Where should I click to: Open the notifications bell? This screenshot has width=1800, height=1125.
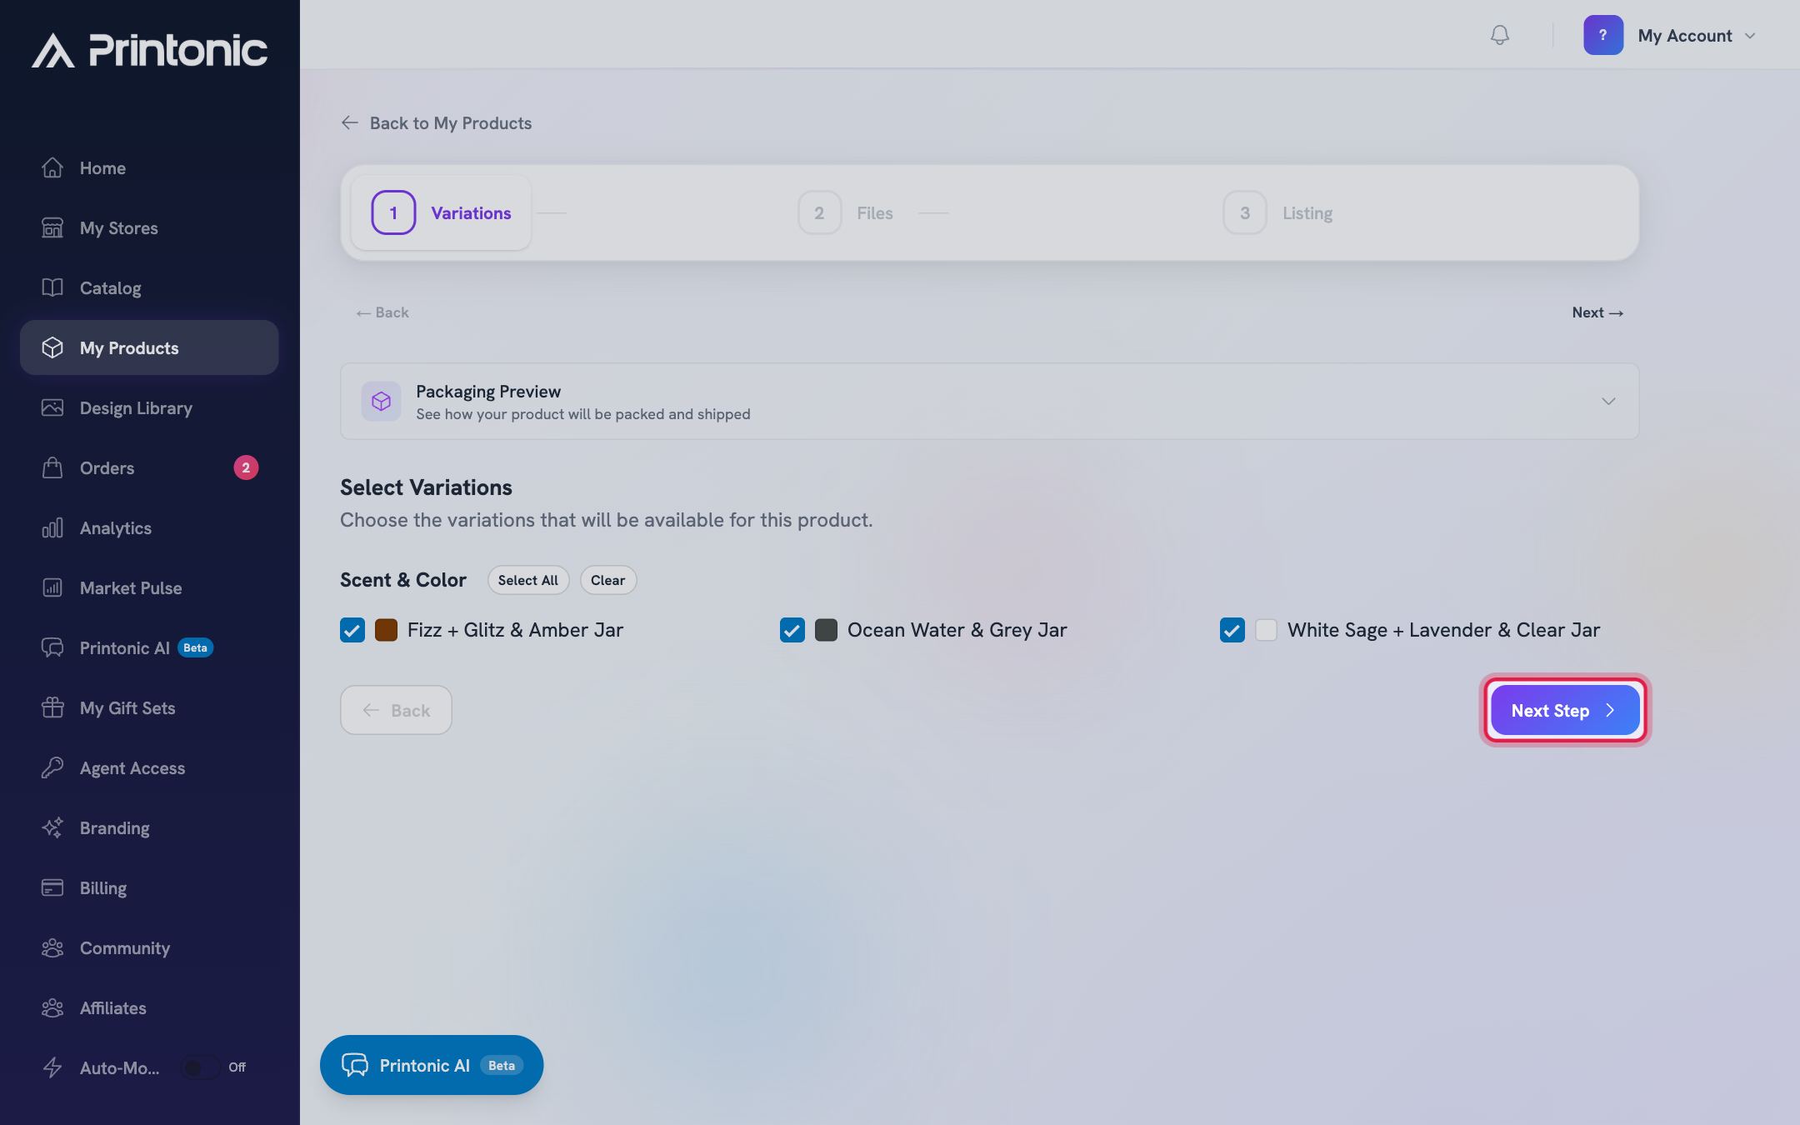(1499, 35)
